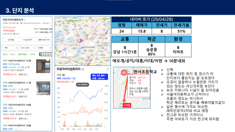235x132 pixels.
Task: Select the 평형 value 24 cell
Action: coord(122,31)
